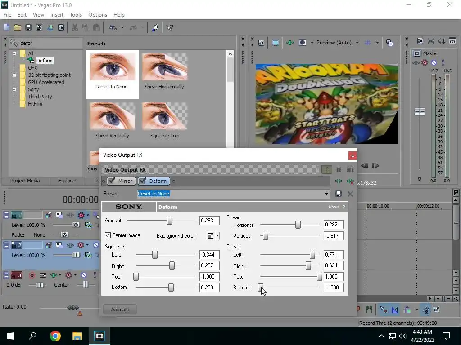Screen dimensions: 461x345
Task: Open project video properties icon in preview toolbar
Action: [x=262, y=43]
